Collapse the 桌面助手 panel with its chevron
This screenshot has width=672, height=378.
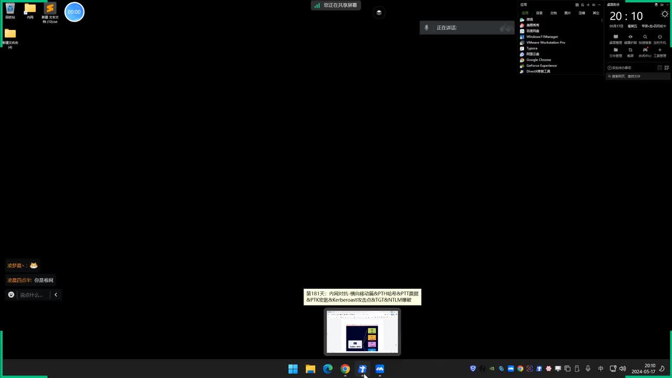[x=668, y=5]
